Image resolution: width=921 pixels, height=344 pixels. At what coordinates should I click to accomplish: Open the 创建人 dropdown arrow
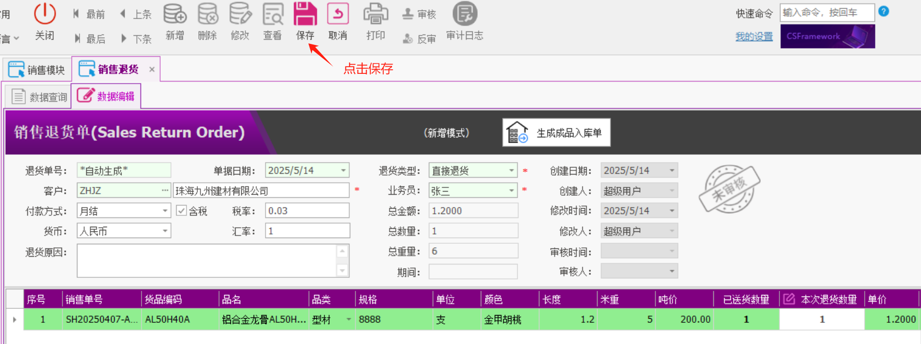pos(672,191)
